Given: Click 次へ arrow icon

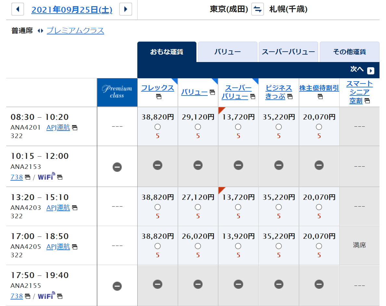Looking at the screenshot, I should [x=370, y=71].
